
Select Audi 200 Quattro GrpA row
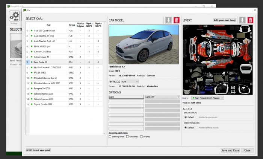pyautogui.click(x=64, y=31)
